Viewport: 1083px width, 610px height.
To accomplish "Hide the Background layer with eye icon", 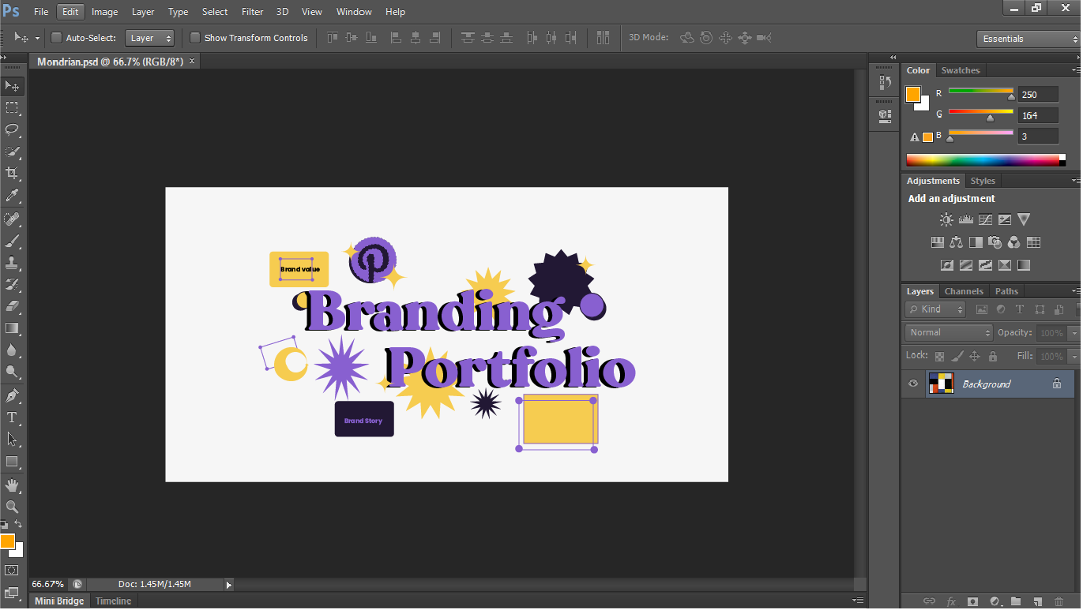I will (x=913, y=384).
